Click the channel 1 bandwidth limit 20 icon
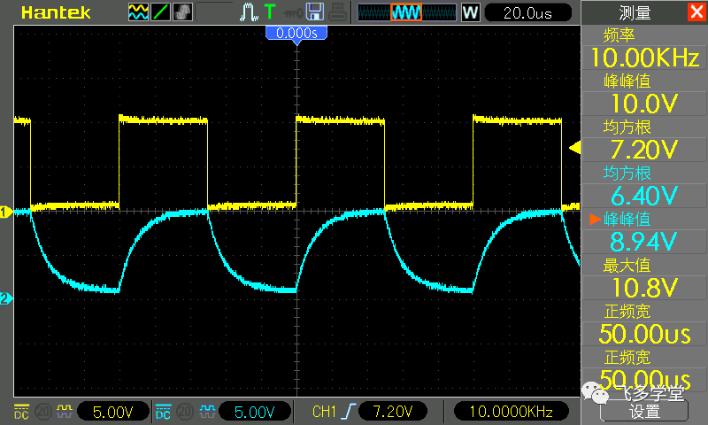 pyautogui.click(x=43, y=412)
